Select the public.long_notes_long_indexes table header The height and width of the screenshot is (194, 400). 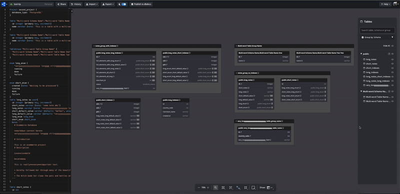click(125, 53)
